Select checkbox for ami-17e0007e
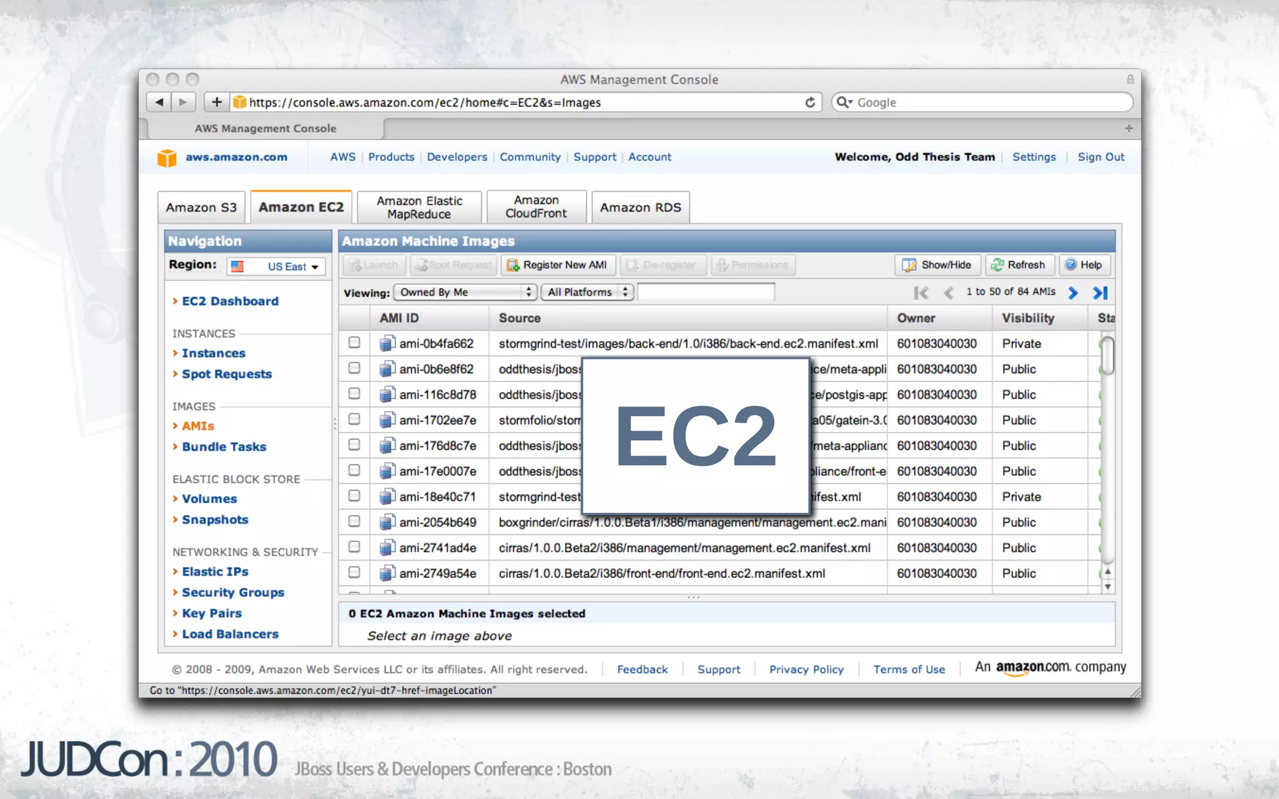 tap(354, 470)
